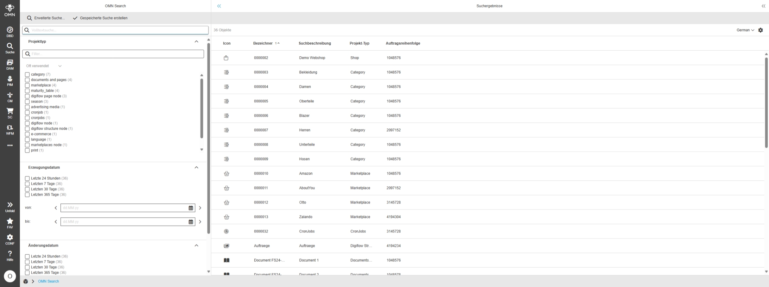
Task: Click basket icon of Amazon row
Action: pyautogui.click(x=226, y=174)
